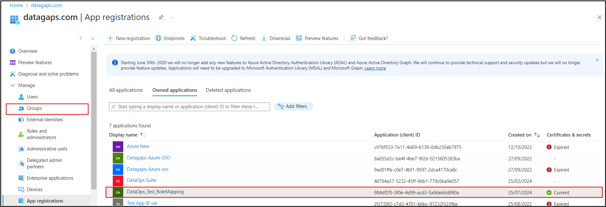
Task: Pin the App registrations page
Action: 161,17
